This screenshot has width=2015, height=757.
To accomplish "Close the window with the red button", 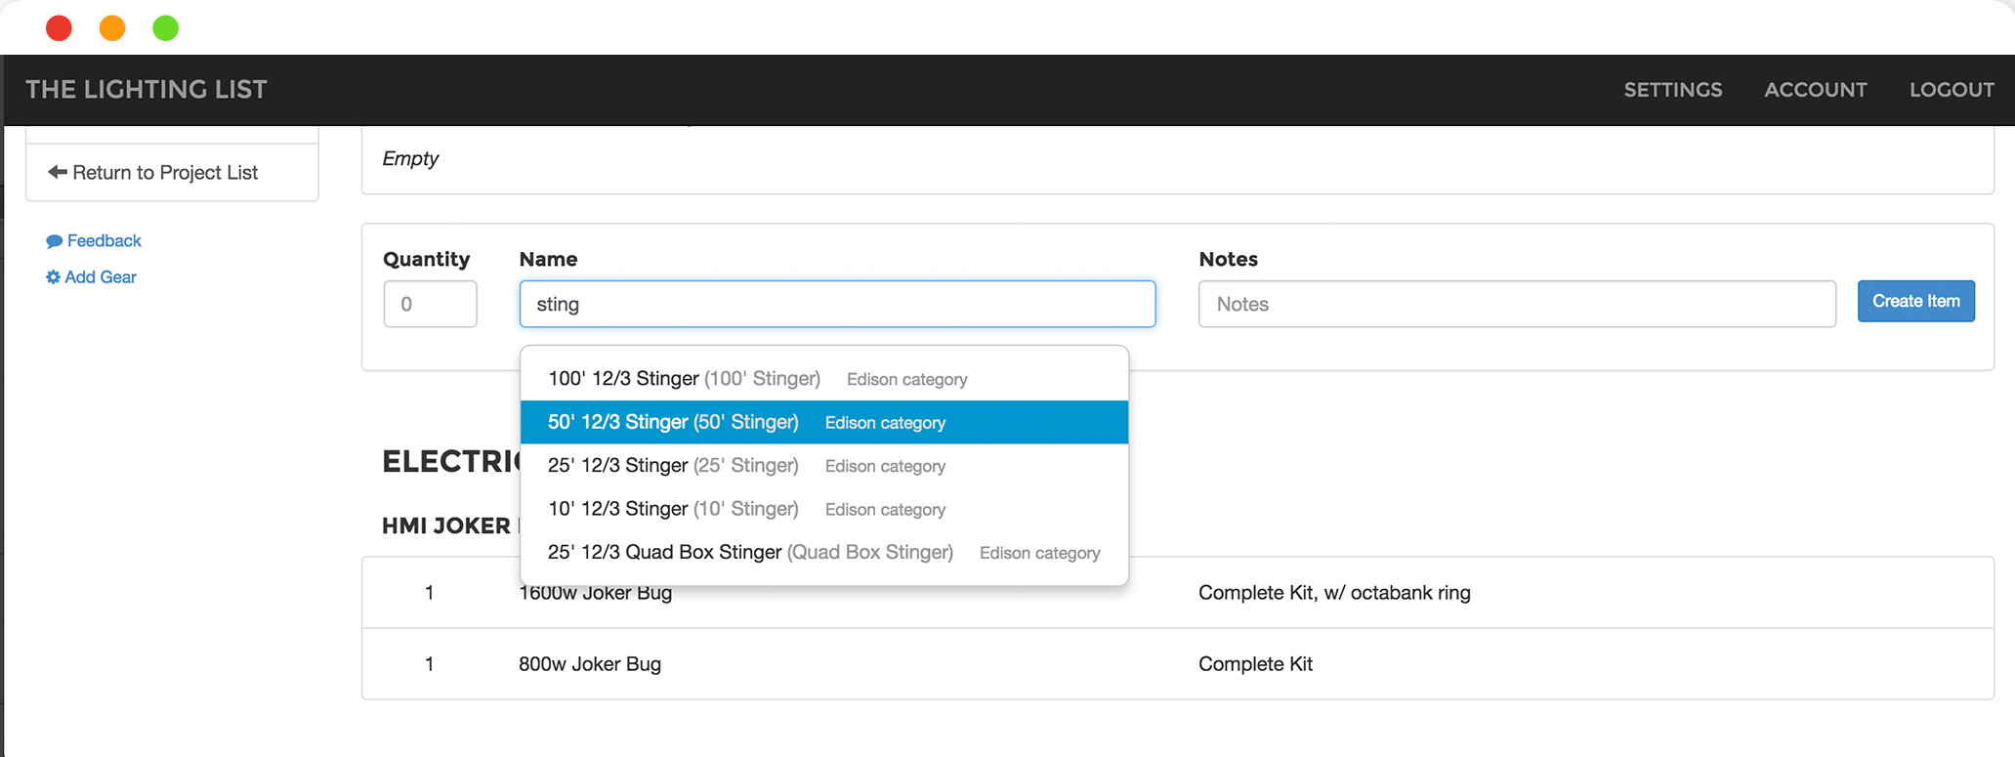I will coord(59,28).
